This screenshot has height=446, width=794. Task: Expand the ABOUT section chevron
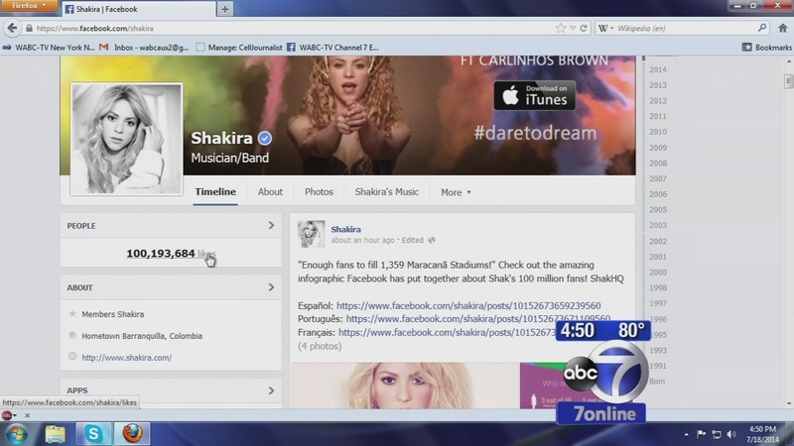pos(271,287)
